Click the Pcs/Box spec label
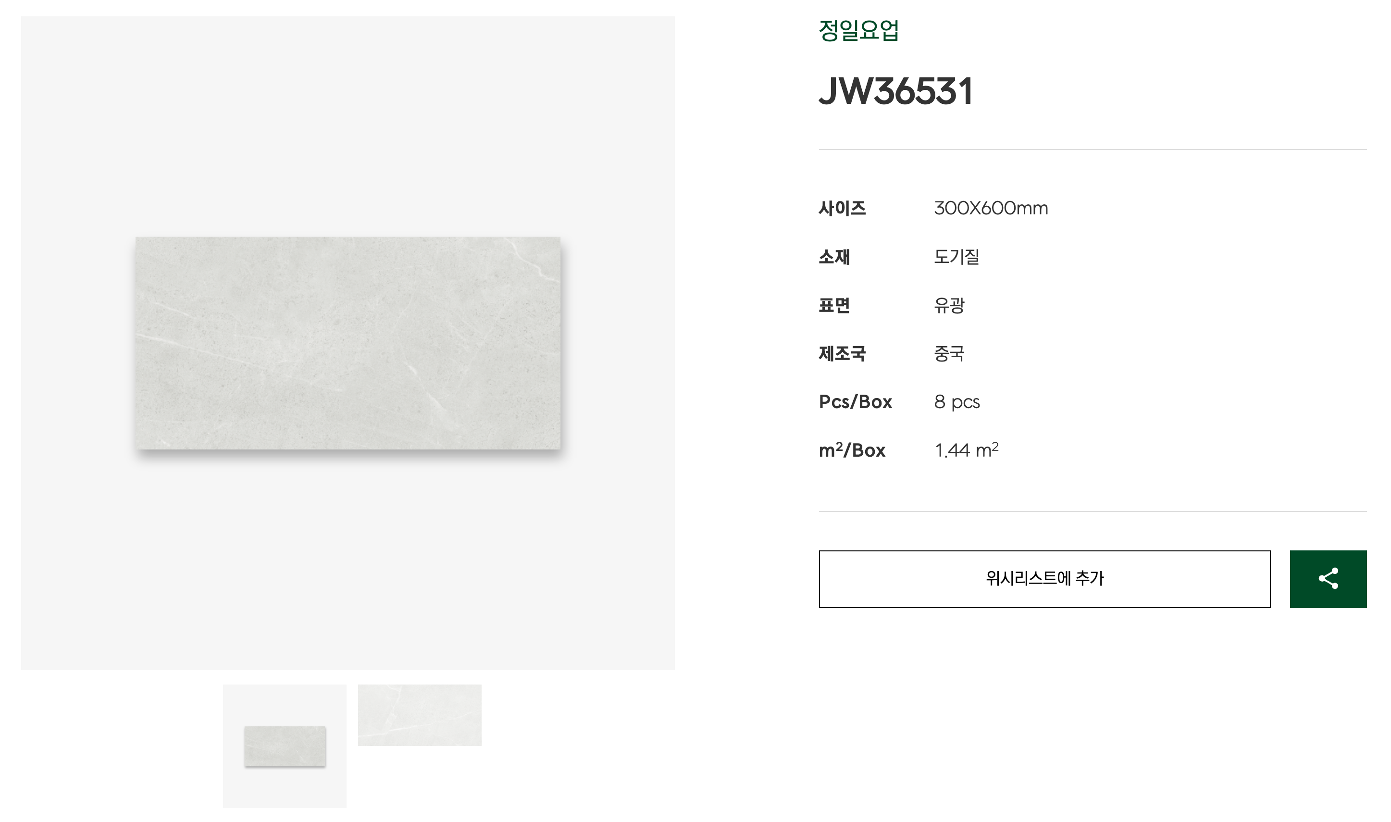Screen dimensions: 1391x822 855,401
